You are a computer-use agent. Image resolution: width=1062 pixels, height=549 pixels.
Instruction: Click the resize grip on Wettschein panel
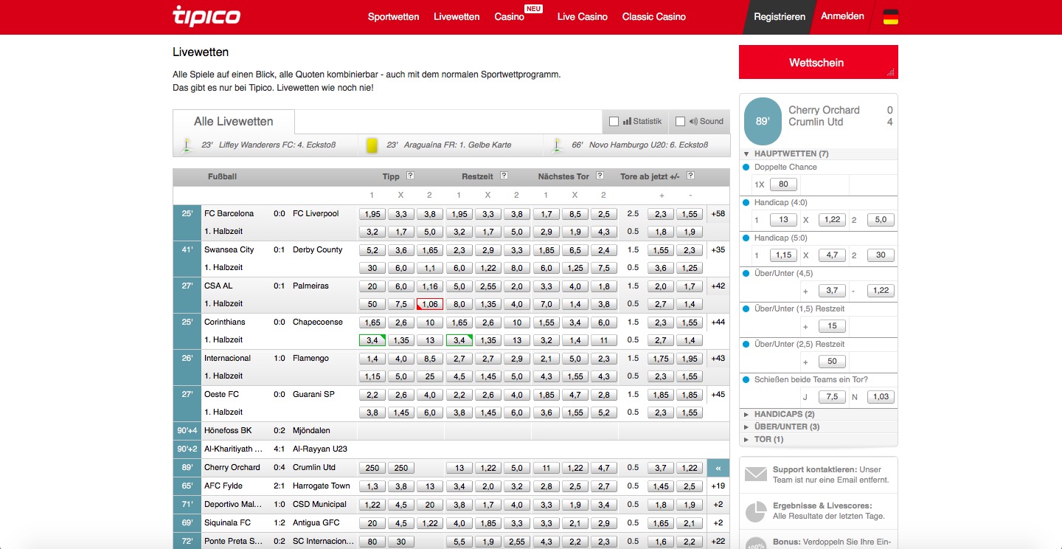tap(891, 72)
